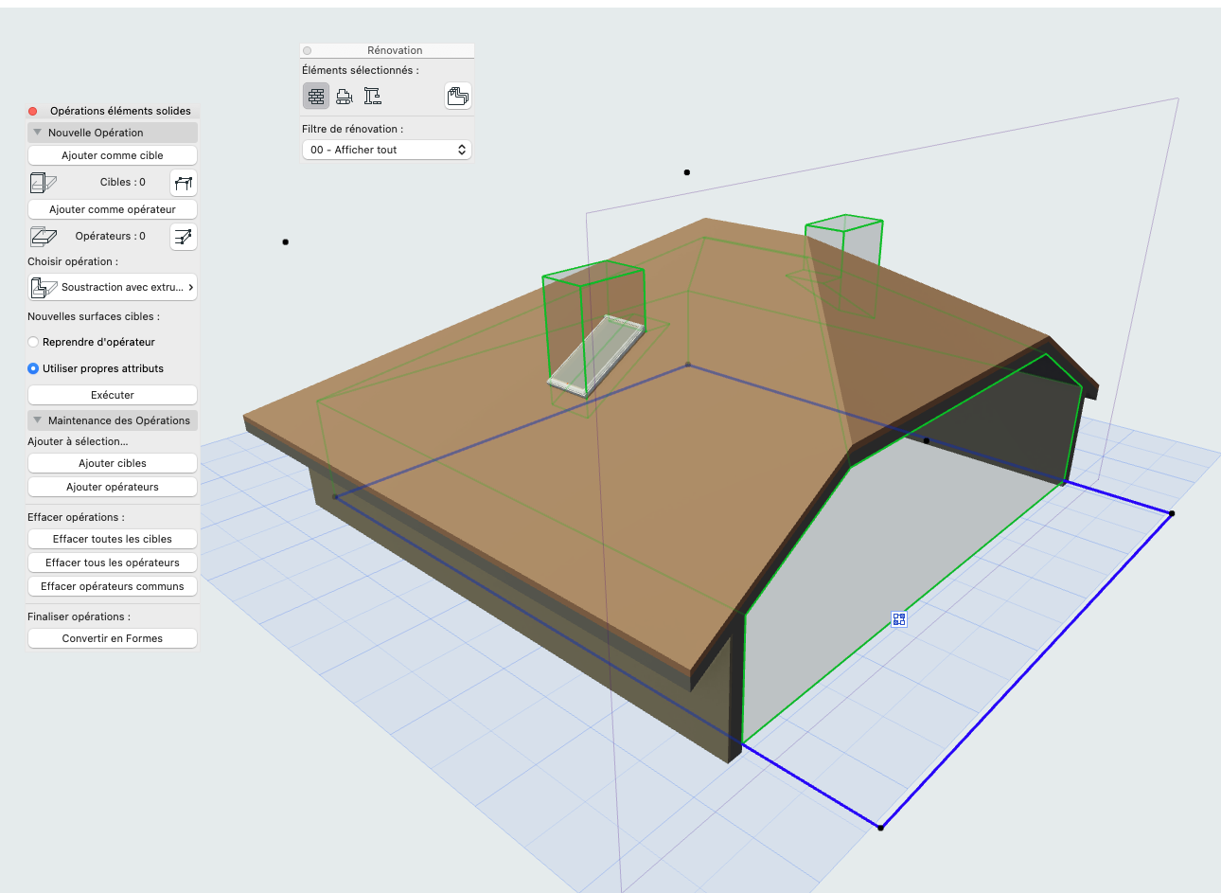
Task: Open the 00 - Afficher tout filter dropdown
Action: pos(386,150)
